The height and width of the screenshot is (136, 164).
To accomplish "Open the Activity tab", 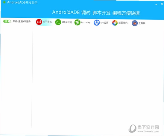I will coord(82,22).
